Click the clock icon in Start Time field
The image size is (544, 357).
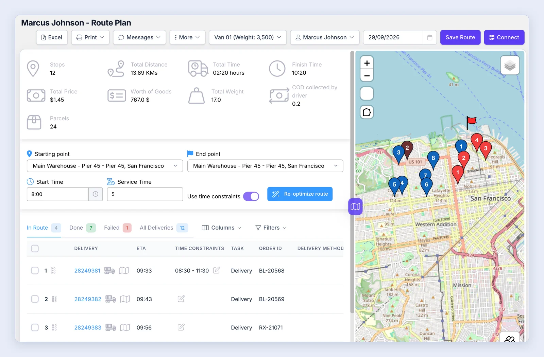pos(96,194)
